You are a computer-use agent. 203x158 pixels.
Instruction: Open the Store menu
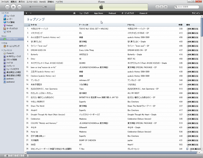[43, 2]
